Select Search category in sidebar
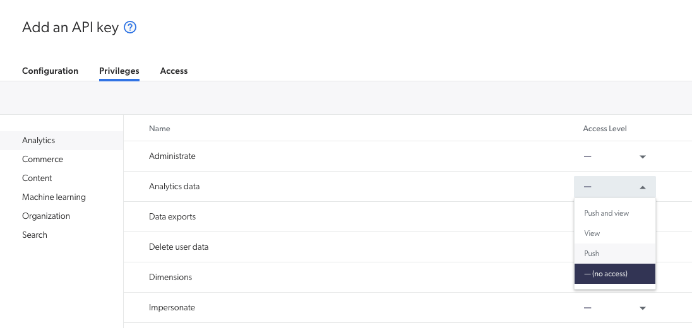The width and height of the screenshot is (692, 328). (x=34, y=235)
